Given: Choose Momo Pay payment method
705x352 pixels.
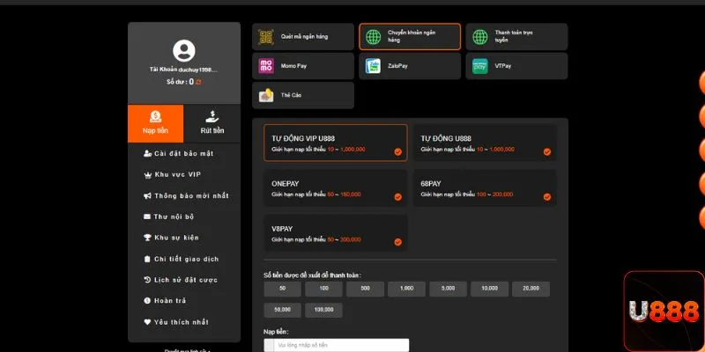Looking at the screenshot, I should 303,66.
